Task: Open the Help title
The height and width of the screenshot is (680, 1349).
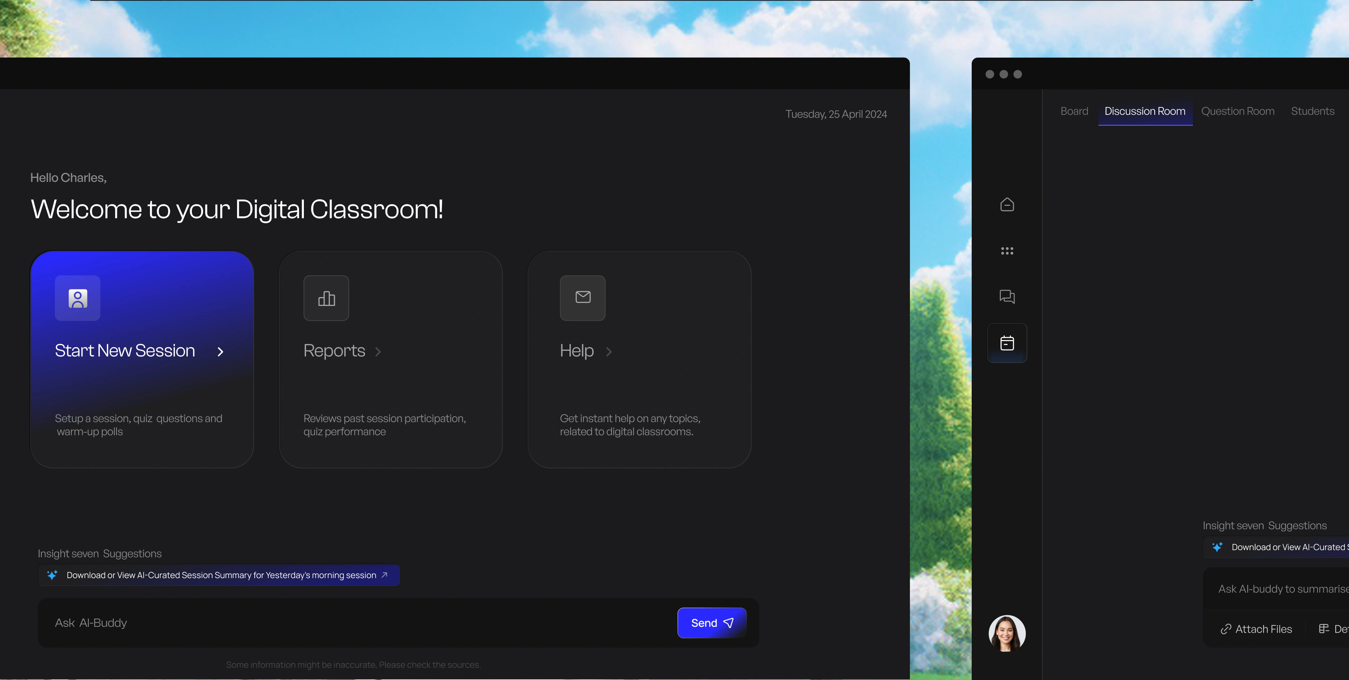Action: (576, 351)
